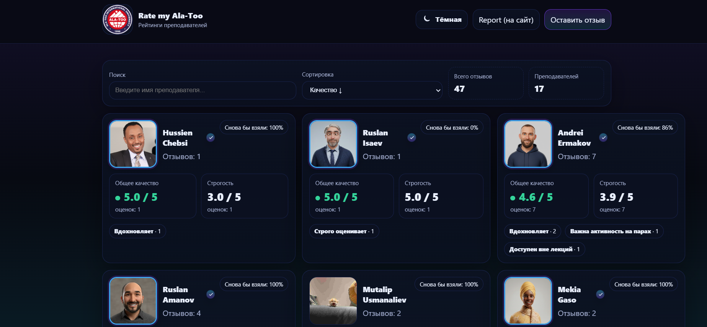Click the Доступен вне лекций tag

coord(544,249)
